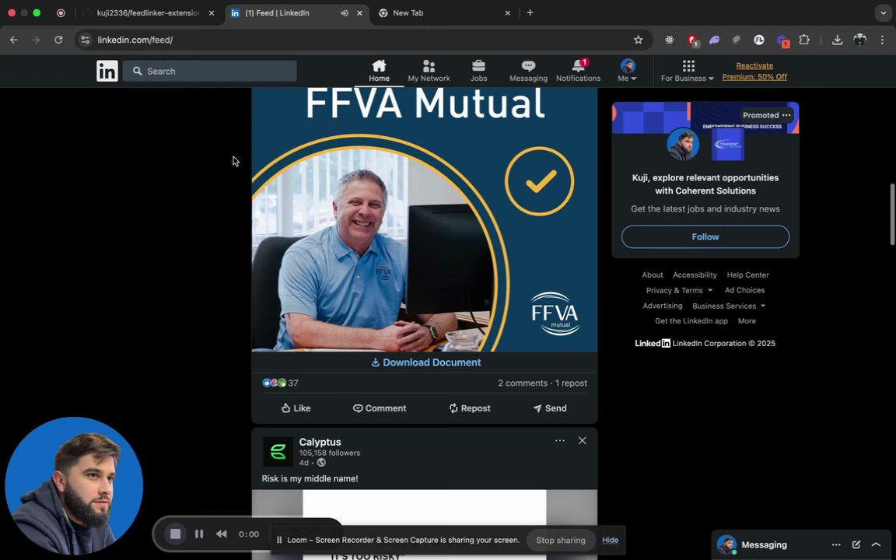This screenshot has width=896, height=560.
Task: Open tab search dropdown arrow
Action: 884,12
